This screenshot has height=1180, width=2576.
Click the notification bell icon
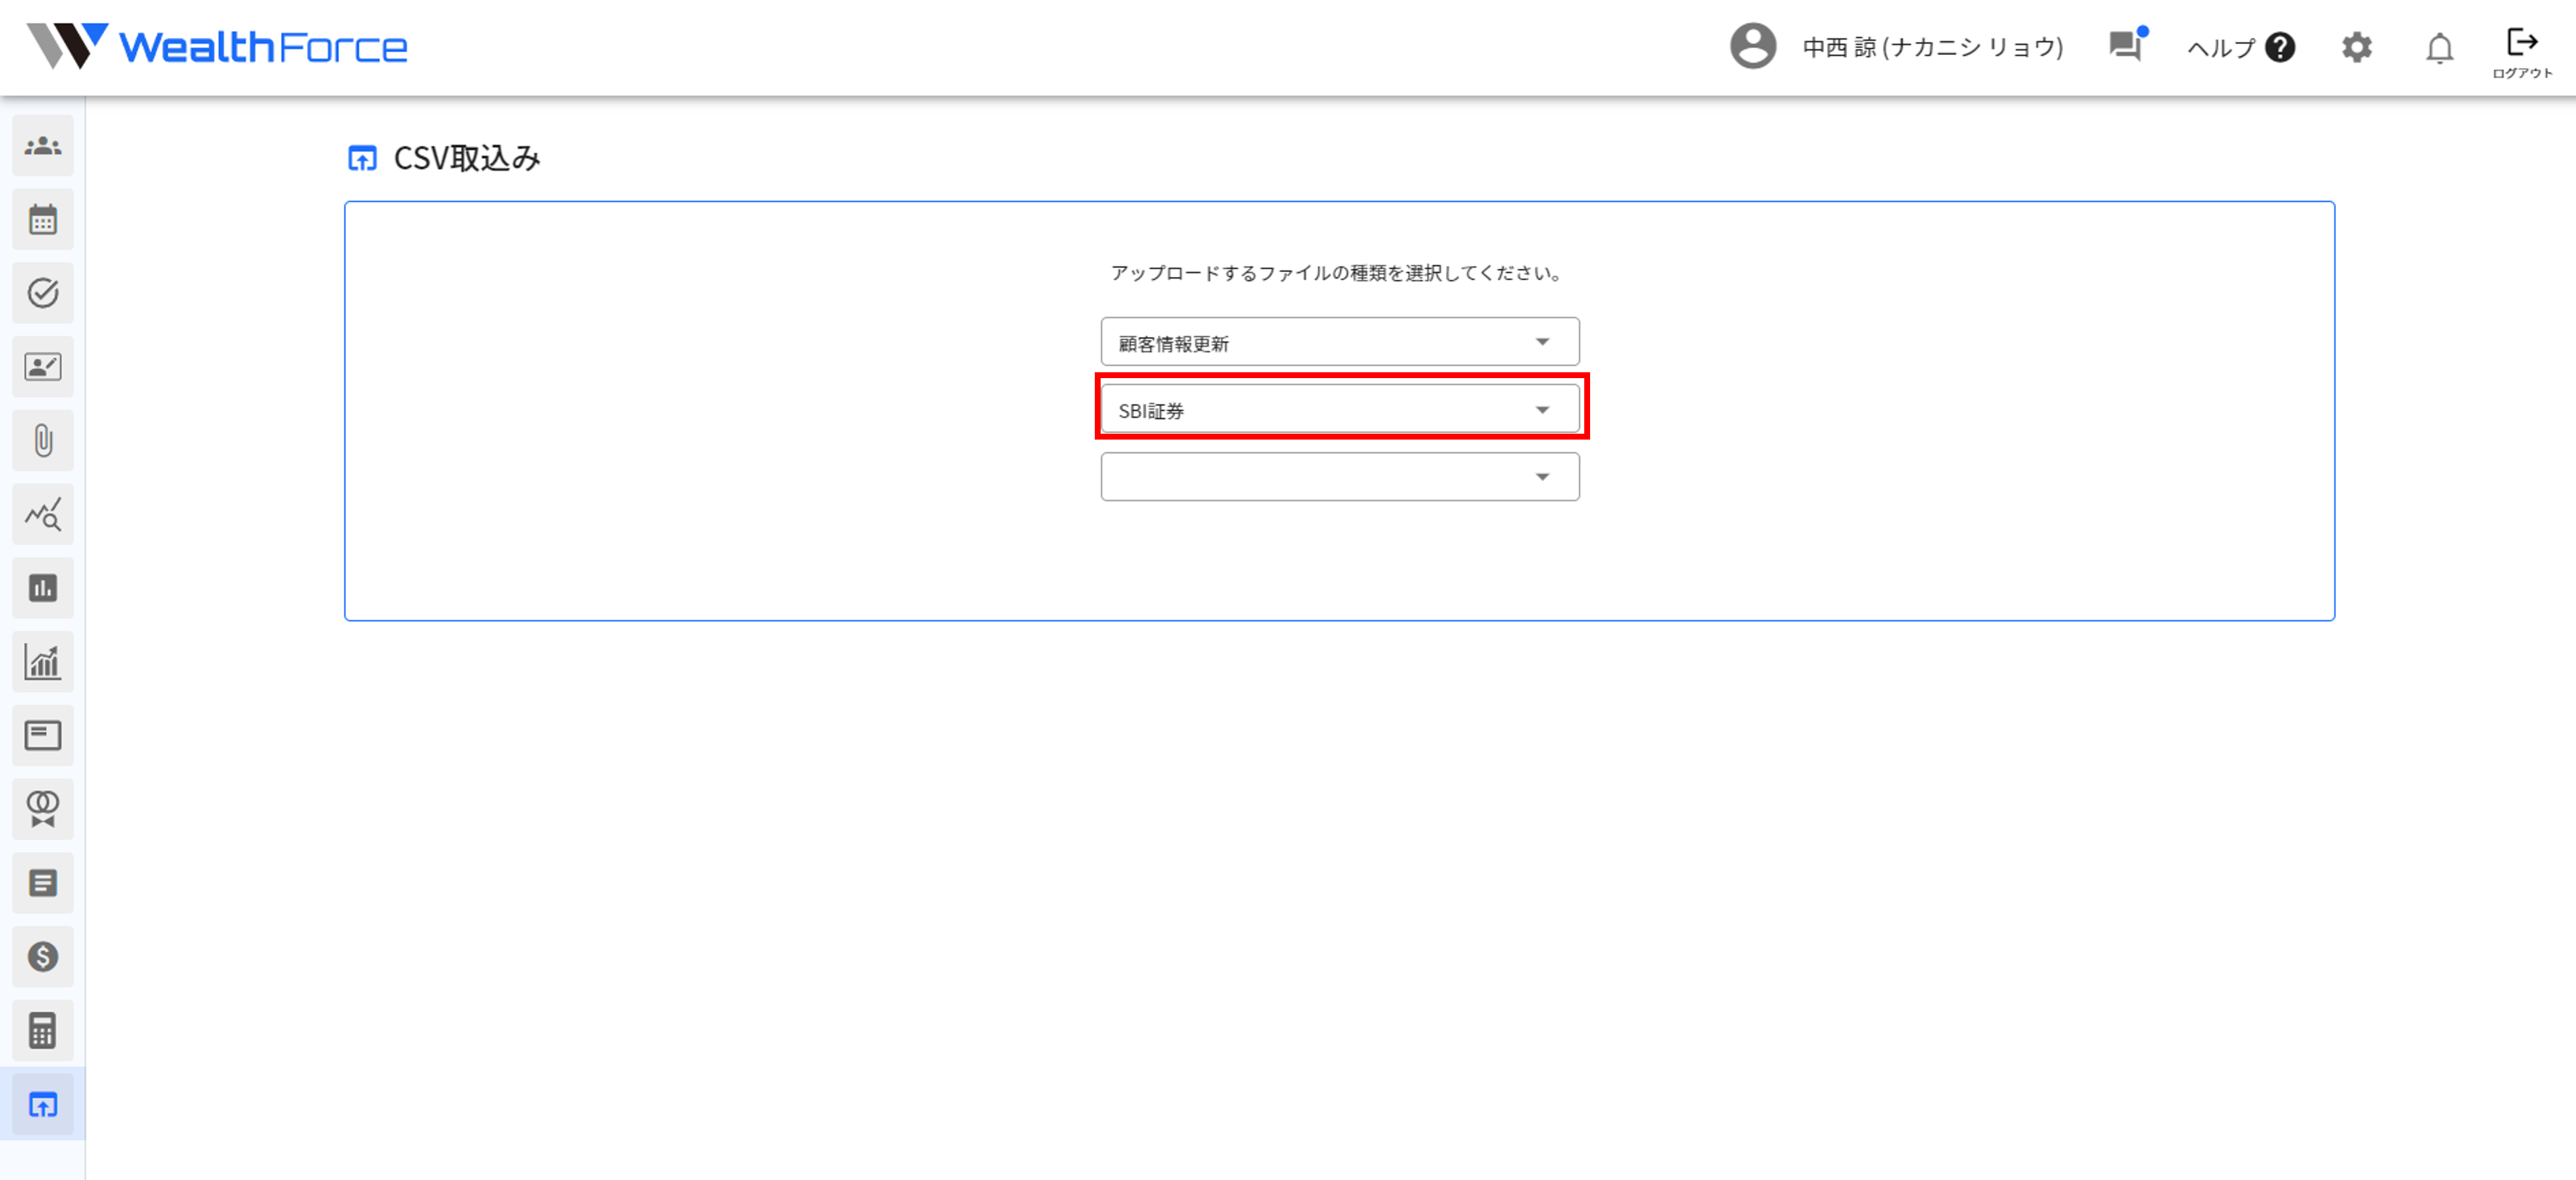click(2439, 48)
